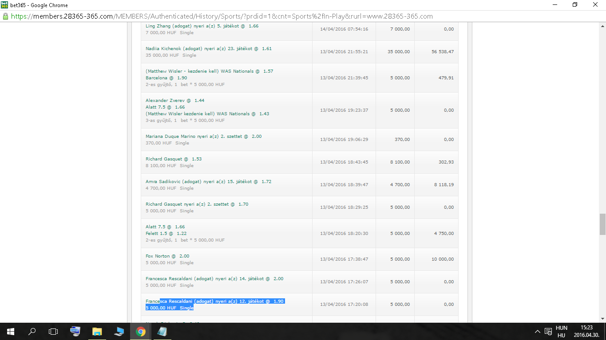Click the date 13/04/2016 21:55:21
Viewport: 606px width, 340px height.
pyautogui.click(x=344, y=52)
